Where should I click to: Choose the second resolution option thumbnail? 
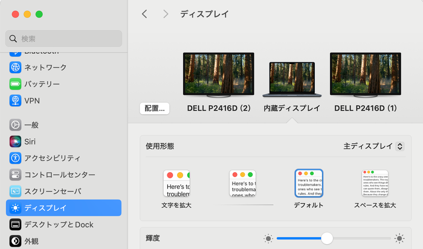(242, 184)
